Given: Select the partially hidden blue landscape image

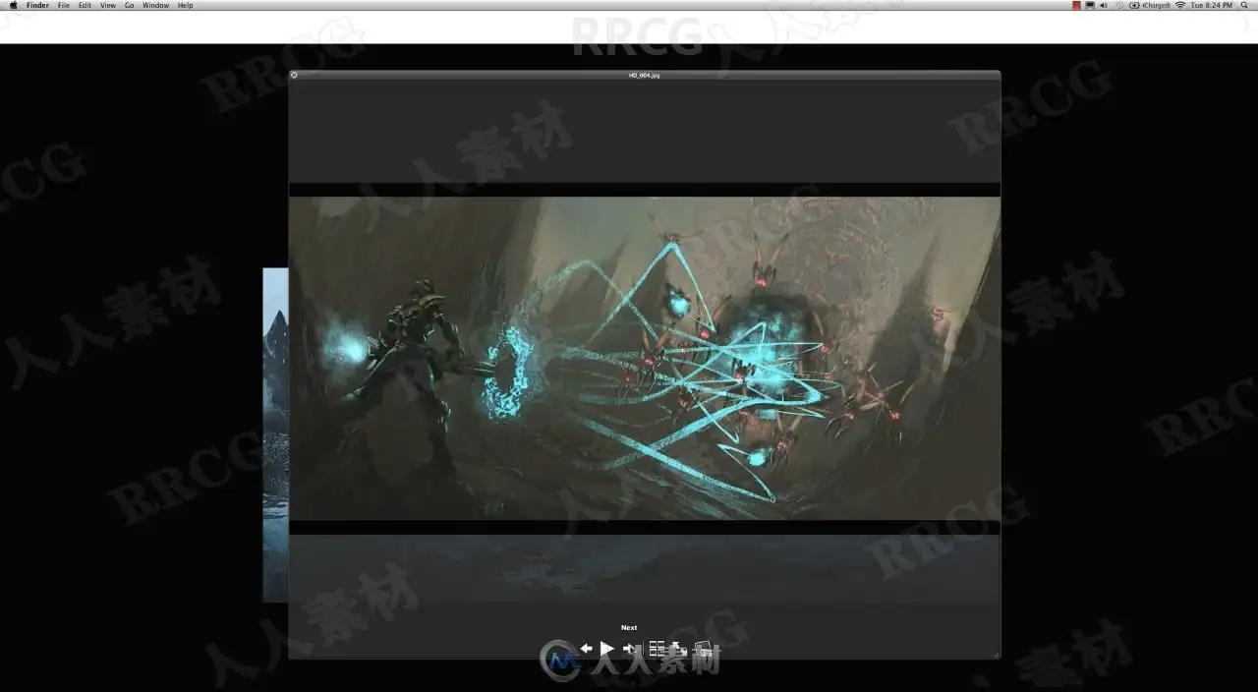Looking at the screenshot, I should coord(275,434).
